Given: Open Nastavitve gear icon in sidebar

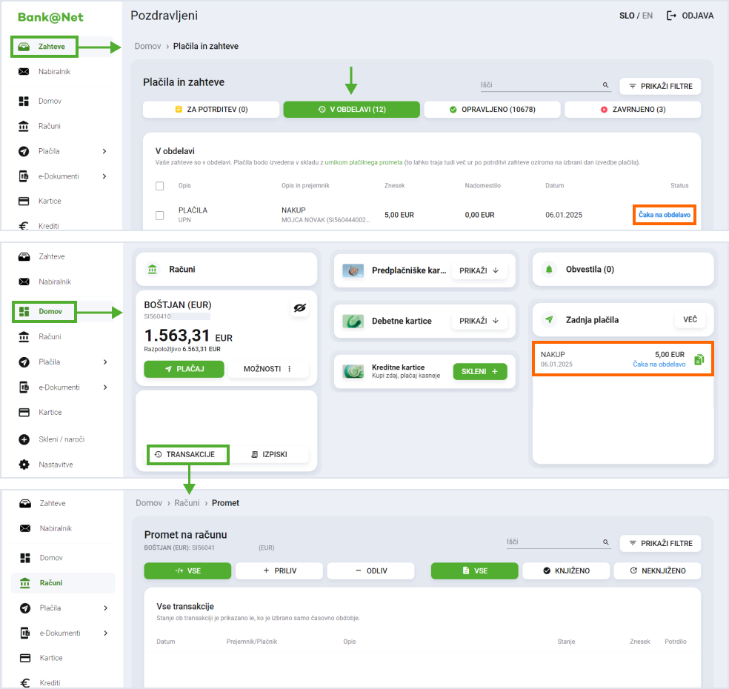Looking at the screenshot, I should (x=24, y=465).
